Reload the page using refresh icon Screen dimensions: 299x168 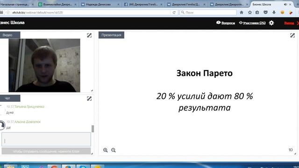coord(174,13)
